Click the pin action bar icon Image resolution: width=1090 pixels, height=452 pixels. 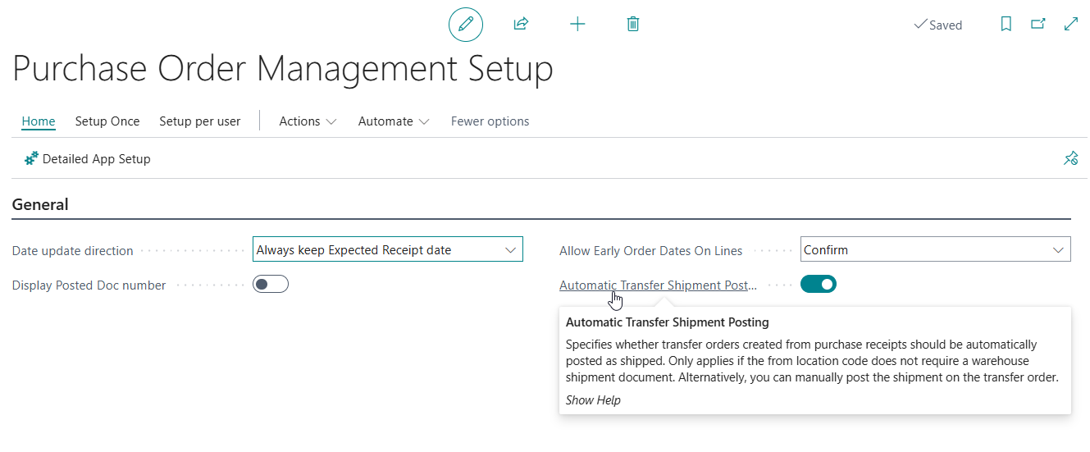1070,158
